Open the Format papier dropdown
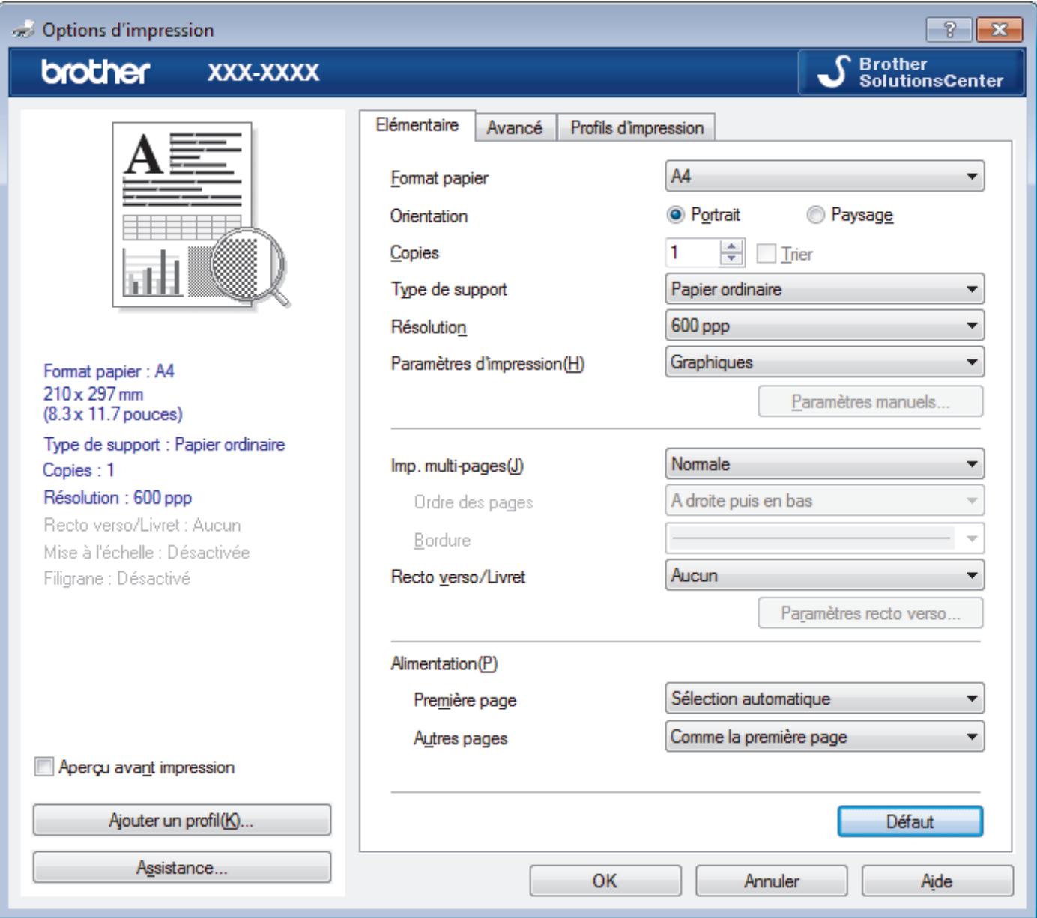This screenshot has height=918, width=1037. (x=824, y=177)
